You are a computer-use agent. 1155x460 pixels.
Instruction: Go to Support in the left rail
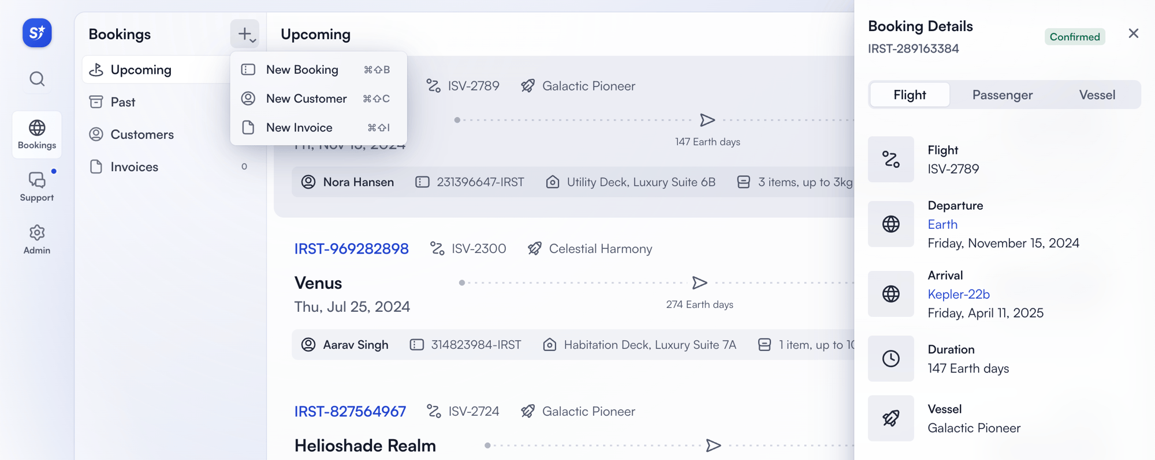[37, 186]
